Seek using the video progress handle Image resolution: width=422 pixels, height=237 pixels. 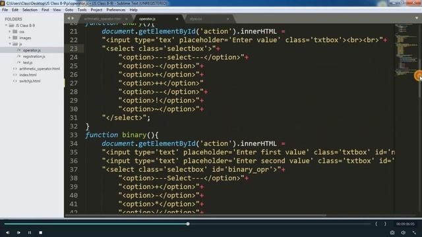188,224
